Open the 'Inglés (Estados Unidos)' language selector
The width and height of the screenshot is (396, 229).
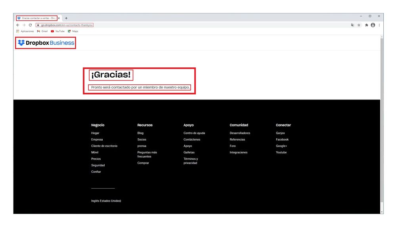pyautogui.click(x=105, y=200)
